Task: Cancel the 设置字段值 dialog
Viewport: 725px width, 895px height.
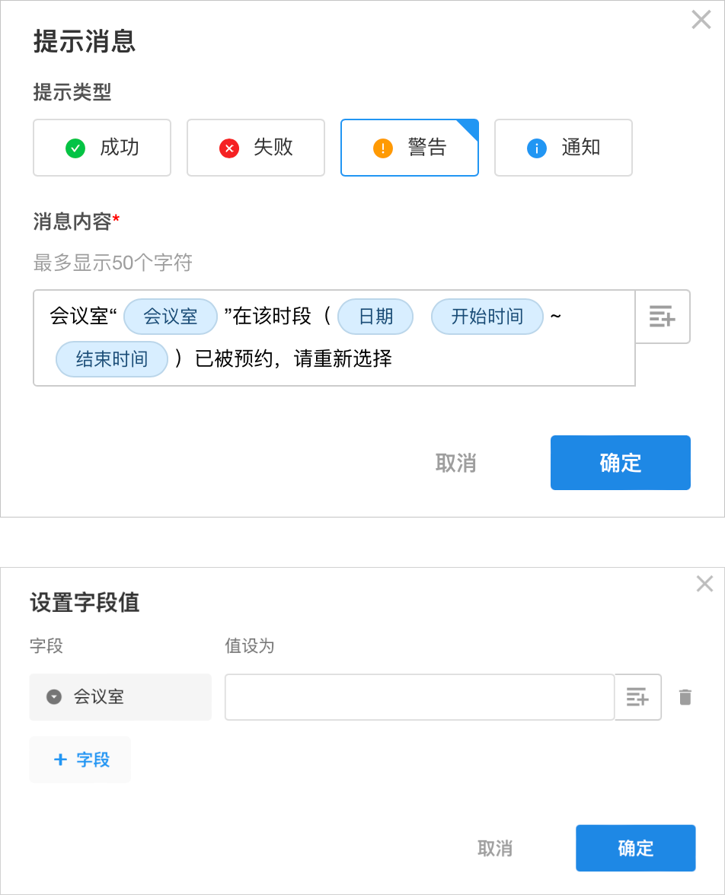Action: [x=495, y=848]
